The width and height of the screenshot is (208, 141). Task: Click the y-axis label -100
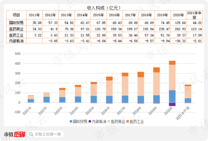[x=17, y=112]
